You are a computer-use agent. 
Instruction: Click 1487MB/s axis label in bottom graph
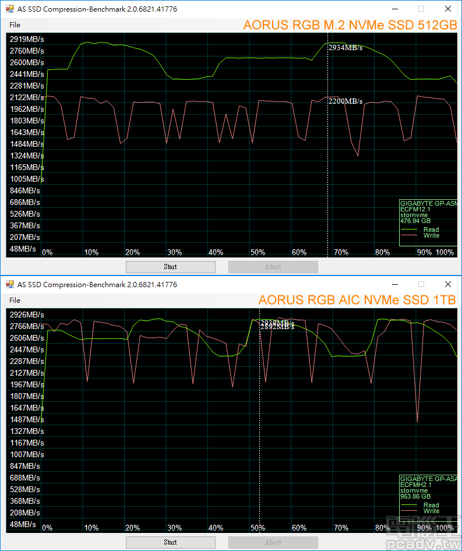pyautogui.click(x=27, y=419)
